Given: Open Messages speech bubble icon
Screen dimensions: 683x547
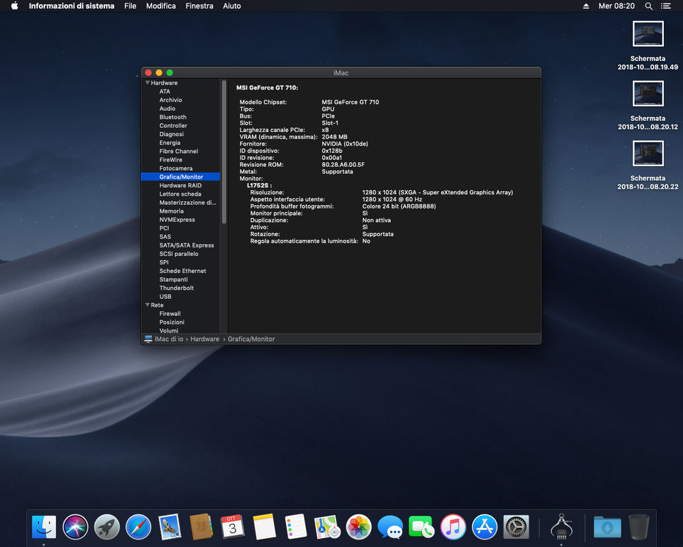Looking at the screenshot, I should point(390,527).
